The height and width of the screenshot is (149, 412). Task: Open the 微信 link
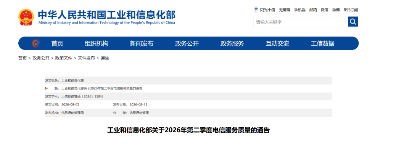(x=325, y=10)
